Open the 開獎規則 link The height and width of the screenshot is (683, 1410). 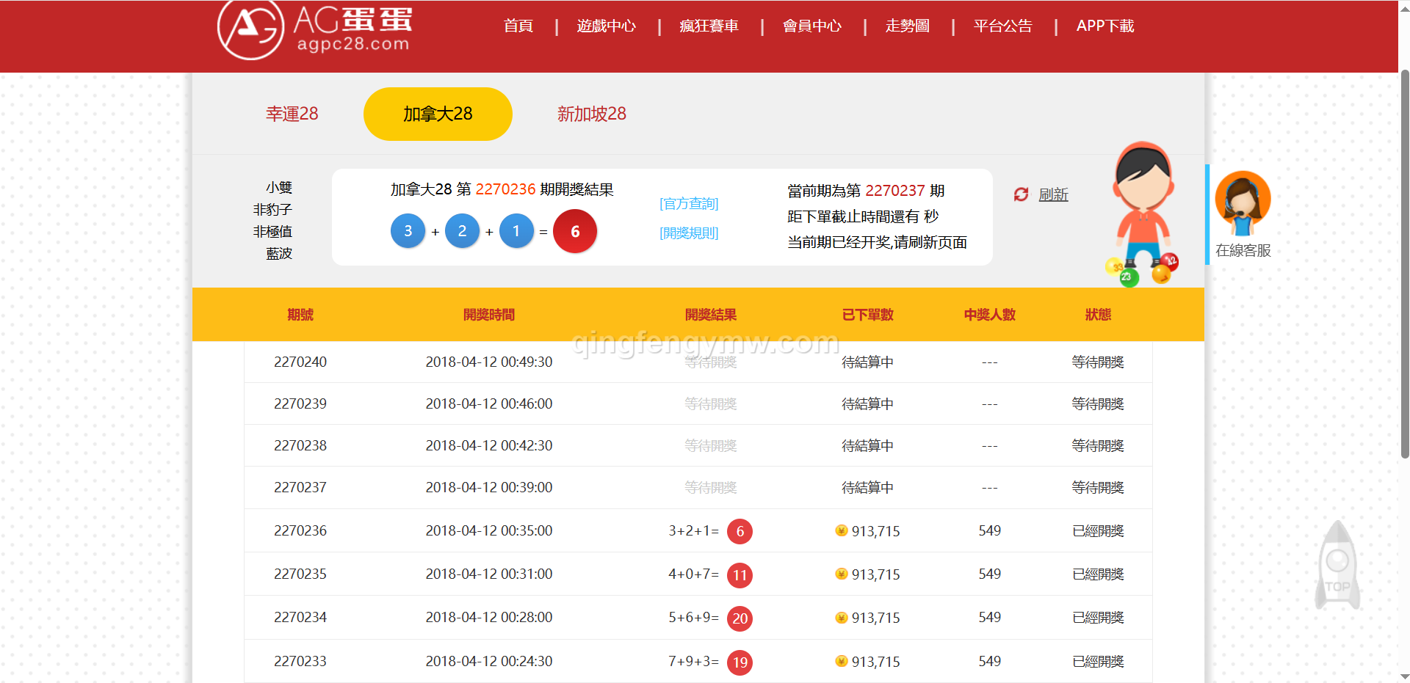pos(689,233)
